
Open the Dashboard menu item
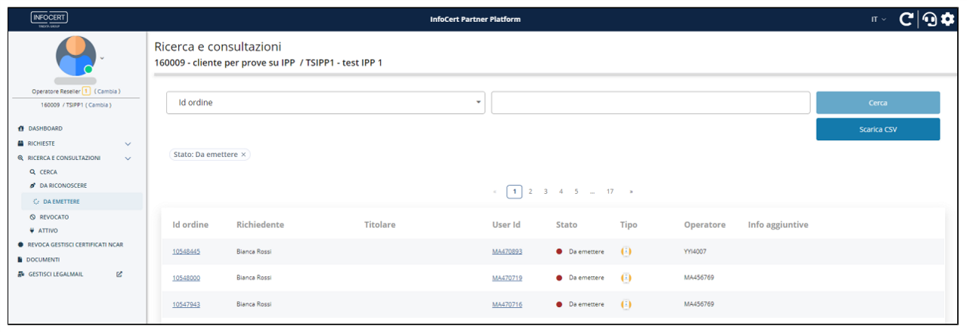click(x=45, y=129)
